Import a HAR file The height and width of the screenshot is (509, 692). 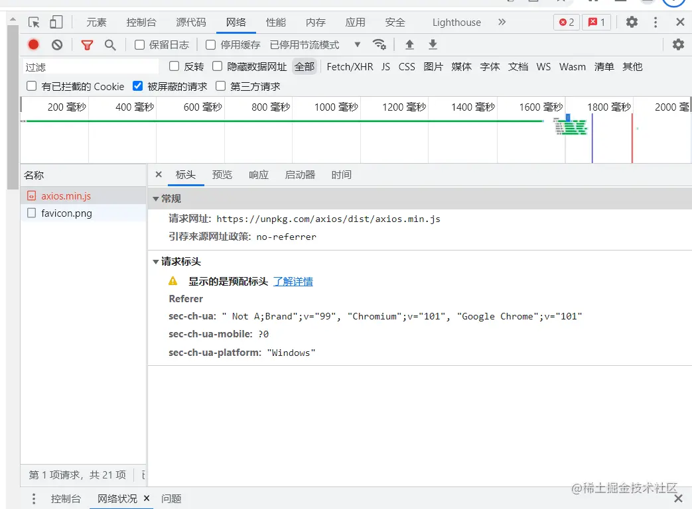click(x=409, y=44)
